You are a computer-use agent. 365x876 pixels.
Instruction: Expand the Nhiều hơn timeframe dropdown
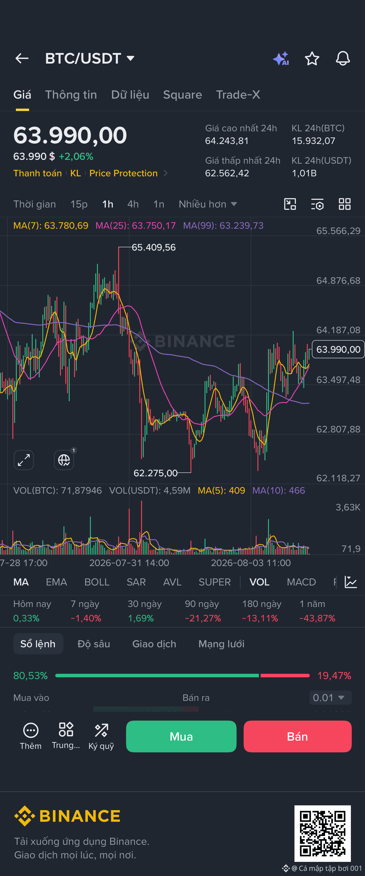[208, 204]
